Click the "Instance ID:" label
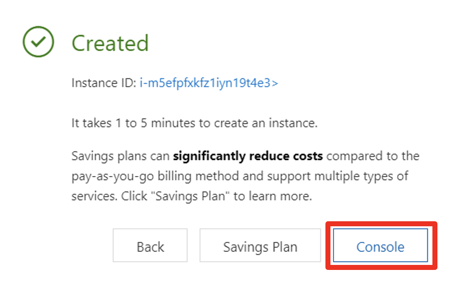The image size is (452, 287). tap(103, 83)
